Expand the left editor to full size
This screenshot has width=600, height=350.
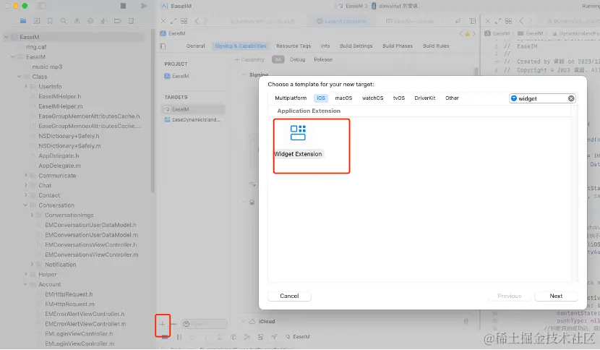[173, 21]
